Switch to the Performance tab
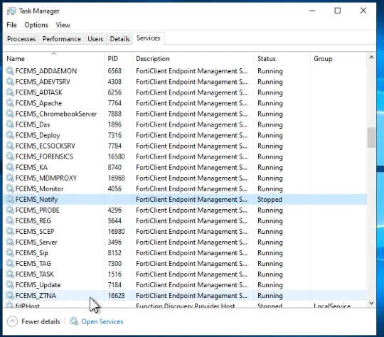The image size is (384, 337). coord(61,39)
